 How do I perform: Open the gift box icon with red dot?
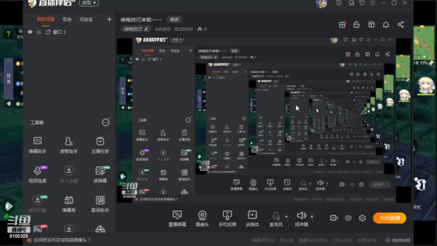tap(342, 25)
